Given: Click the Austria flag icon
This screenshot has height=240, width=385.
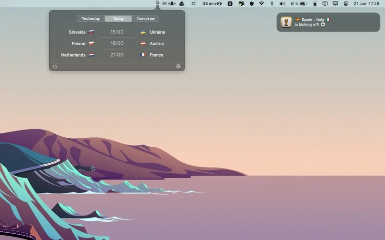Looking at the screenshot, I should point(143,44).
